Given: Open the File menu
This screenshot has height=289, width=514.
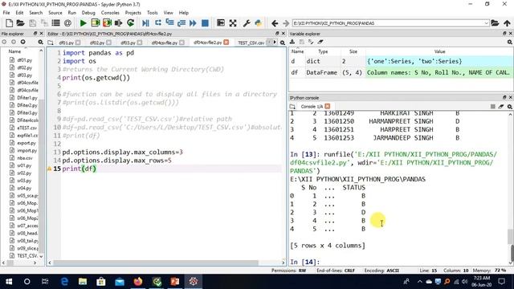Looking at the screenshot, I should [6, 13].
